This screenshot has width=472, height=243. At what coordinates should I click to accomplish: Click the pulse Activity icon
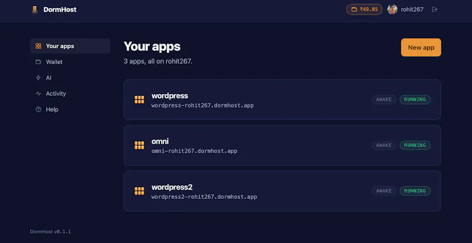38,94
